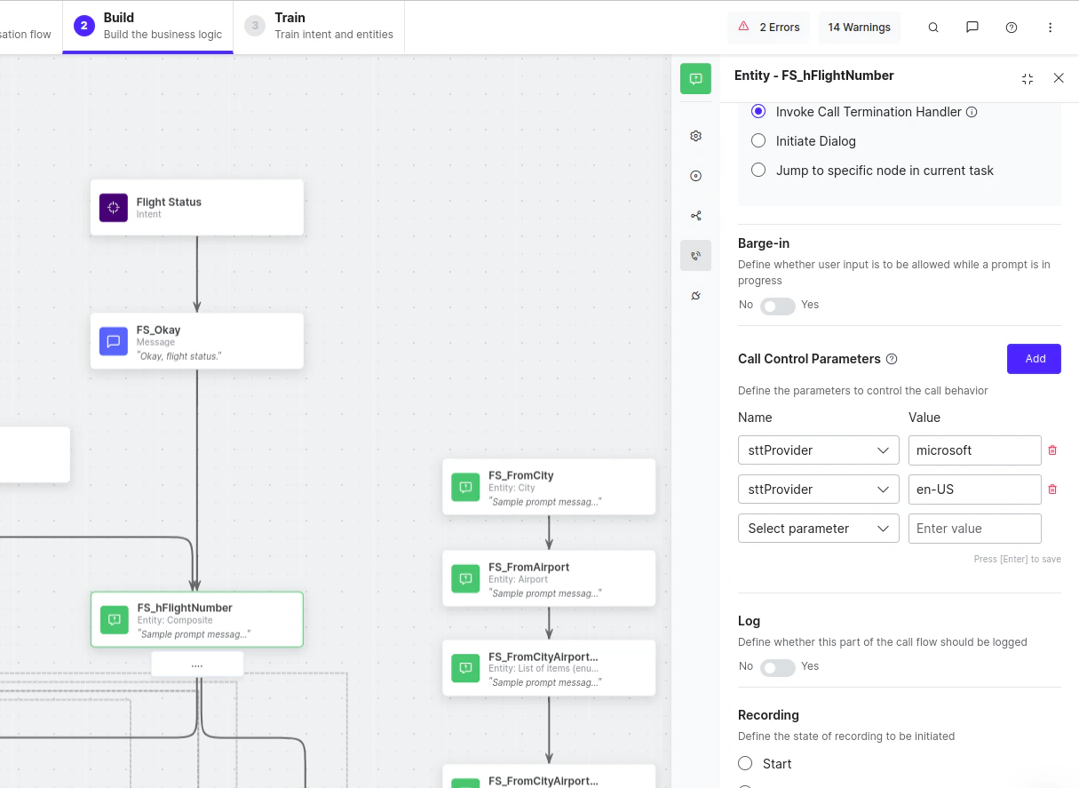Select the voice call properties icon in the sidebar
The image size is (1079, 788).
pos(695,255)
